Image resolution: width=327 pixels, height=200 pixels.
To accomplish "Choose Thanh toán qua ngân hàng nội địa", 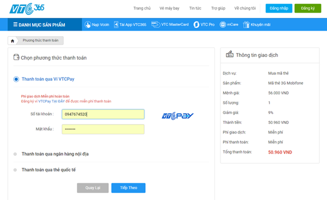I will tap(15, 154).
